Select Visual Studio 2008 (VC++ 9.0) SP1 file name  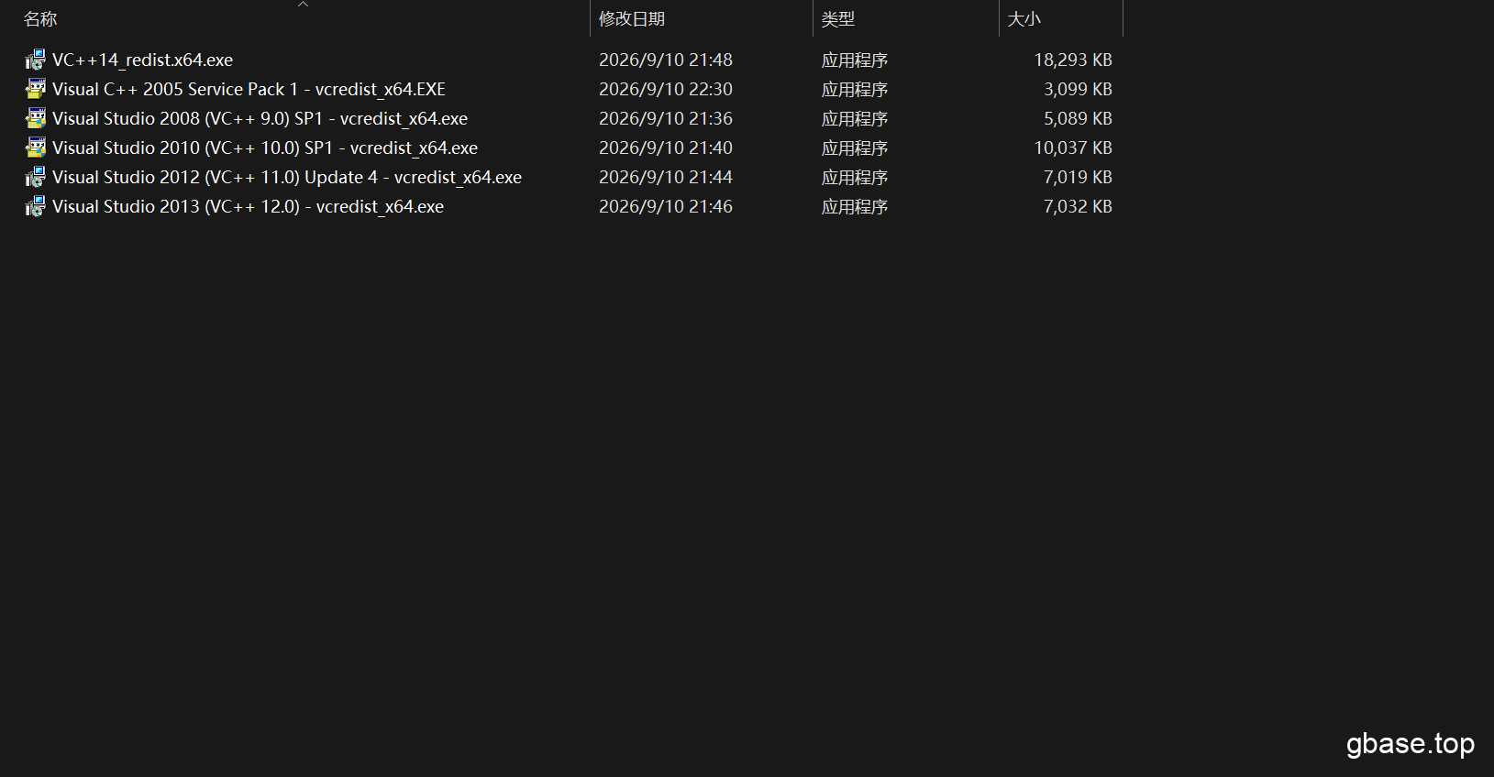(260, 118)
